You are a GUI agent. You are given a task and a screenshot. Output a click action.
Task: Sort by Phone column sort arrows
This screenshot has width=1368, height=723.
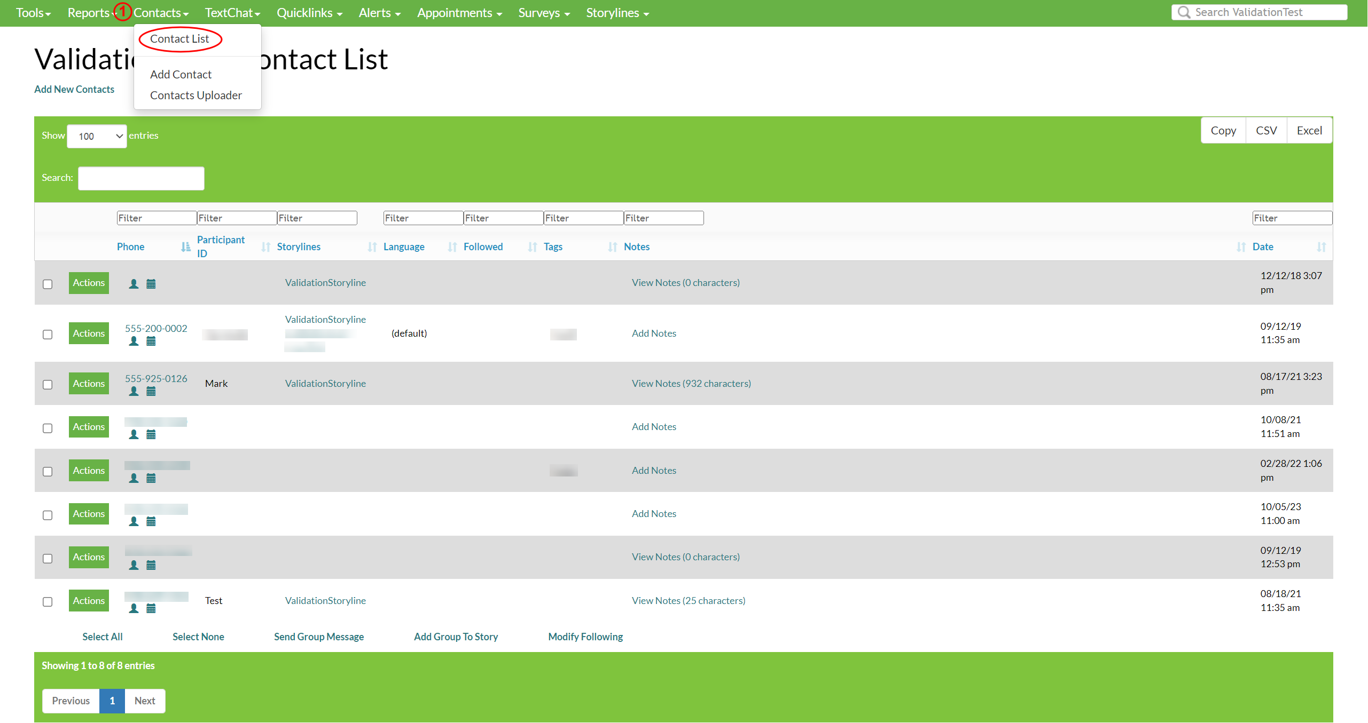click(x=185, y=247)
